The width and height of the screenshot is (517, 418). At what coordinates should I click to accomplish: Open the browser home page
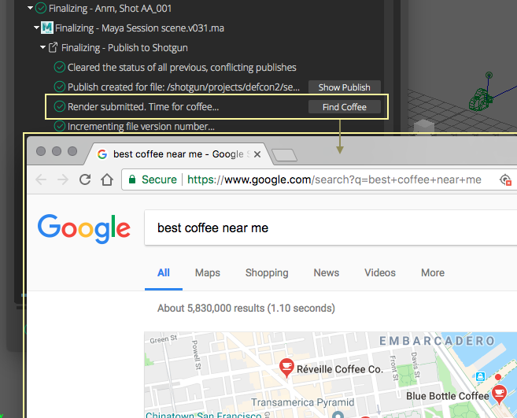pos(107,179)
